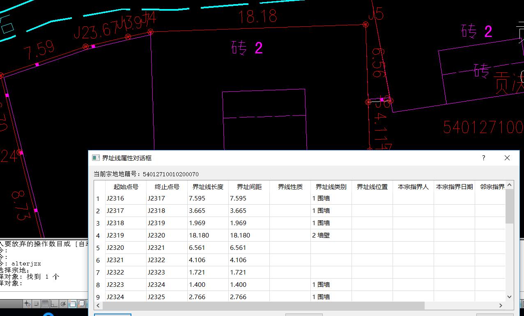Select row 4 header number
Image resolution: width=524 pixels, height=316 pixels.
[98, 235]
